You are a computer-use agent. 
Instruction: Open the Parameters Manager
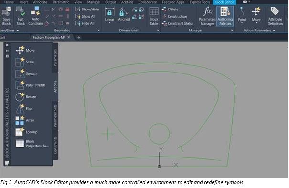coord(207,16)
